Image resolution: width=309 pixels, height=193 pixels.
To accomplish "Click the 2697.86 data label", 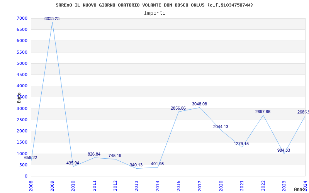I will (263, 112).
